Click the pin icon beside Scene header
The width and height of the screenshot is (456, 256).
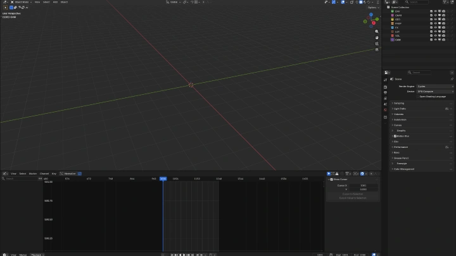click(x=452, y=79)
